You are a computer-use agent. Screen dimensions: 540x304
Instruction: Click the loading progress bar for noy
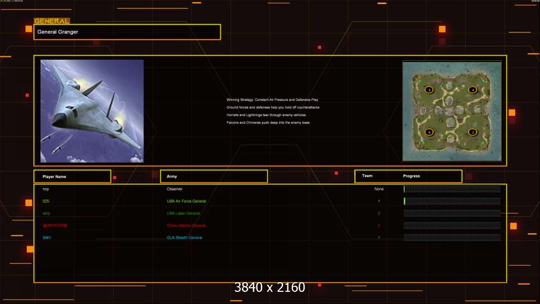point(452,188)
